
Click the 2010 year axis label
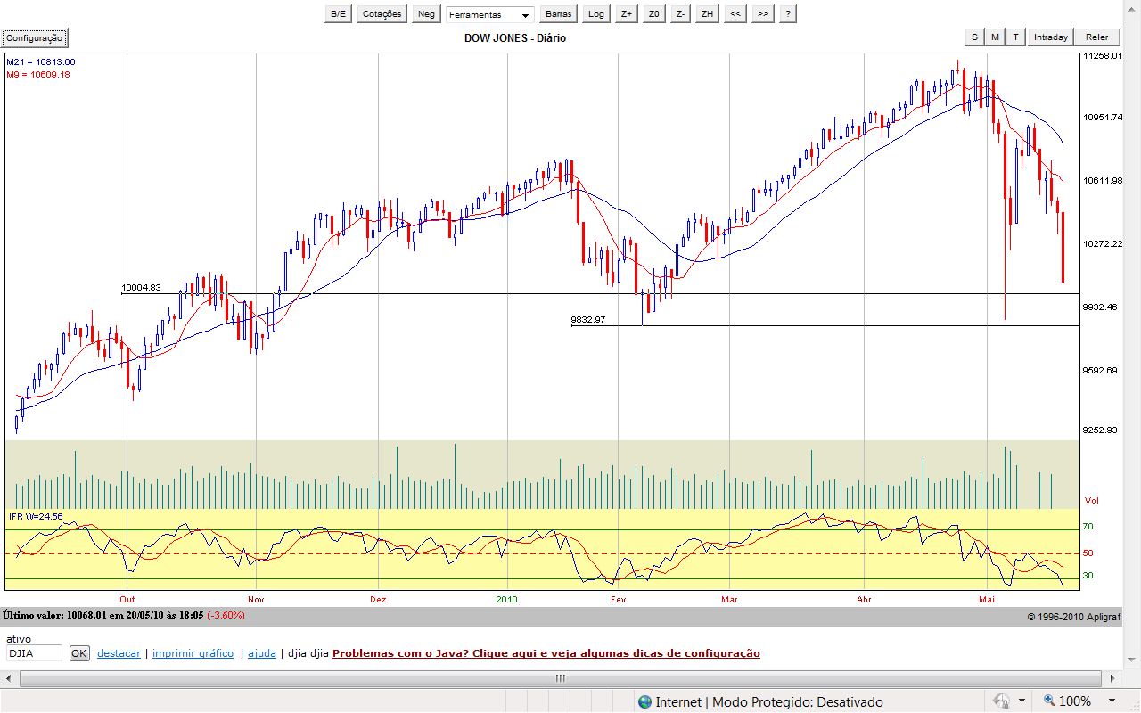pos(507,599)
